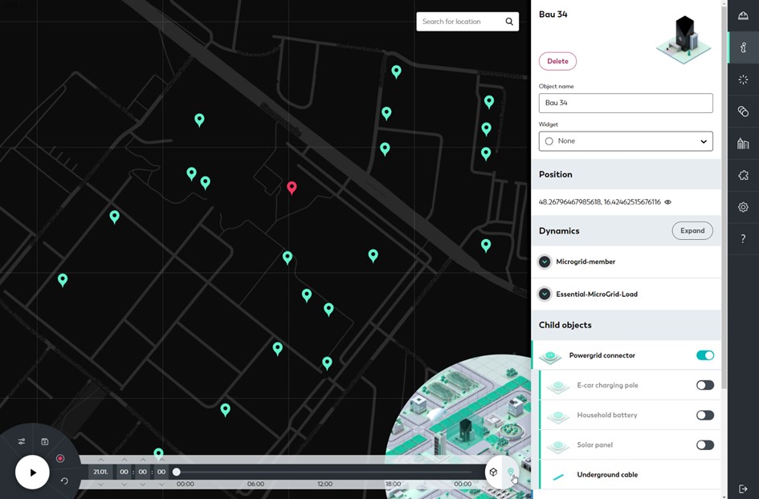Click the logout icon in the sidebar
The height and width of the screenshot is (499, 759).
743,489
